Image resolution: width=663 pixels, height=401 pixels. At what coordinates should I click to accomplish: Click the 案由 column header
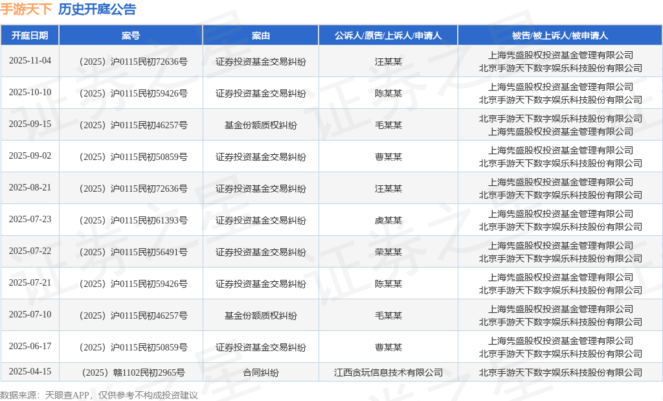coord(260,36)
